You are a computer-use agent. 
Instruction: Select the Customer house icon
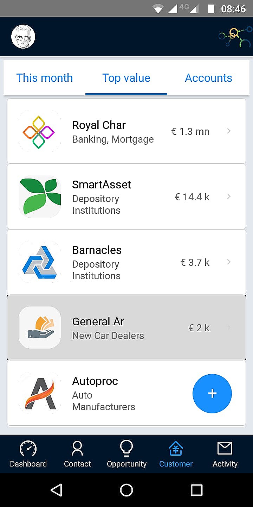(176, 449)
